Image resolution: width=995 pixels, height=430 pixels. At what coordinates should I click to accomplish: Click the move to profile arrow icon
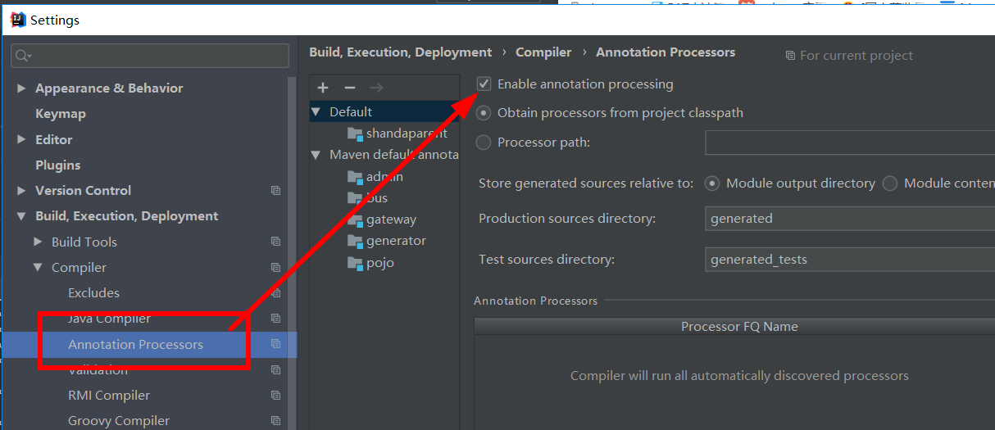[376, 88]
